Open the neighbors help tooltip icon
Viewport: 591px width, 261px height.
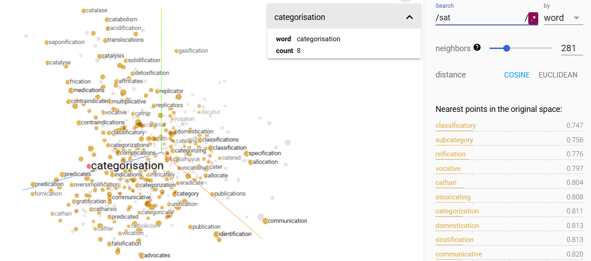click(x=477, y=48)
